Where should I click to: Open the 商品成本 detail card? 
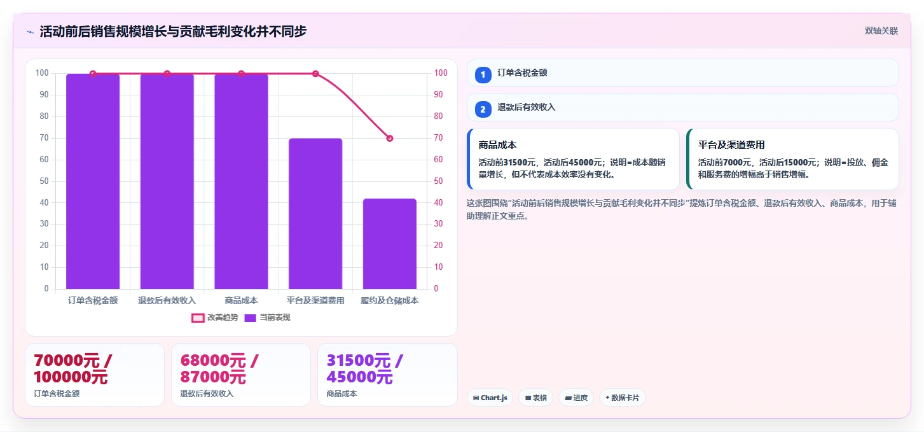573,159
